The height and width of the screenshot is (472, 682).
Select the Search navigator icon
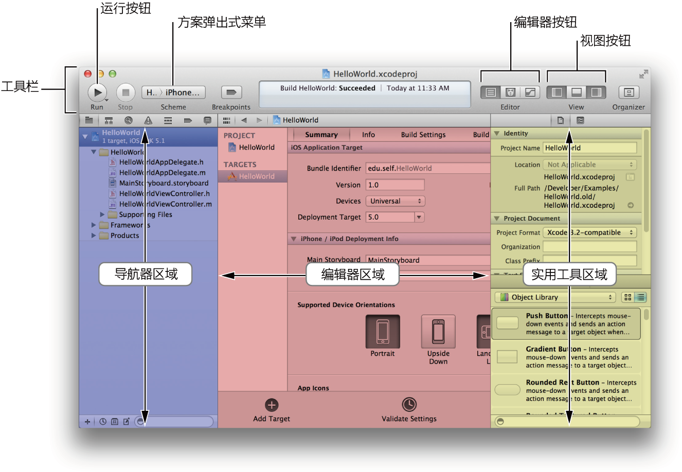(129, 120)
